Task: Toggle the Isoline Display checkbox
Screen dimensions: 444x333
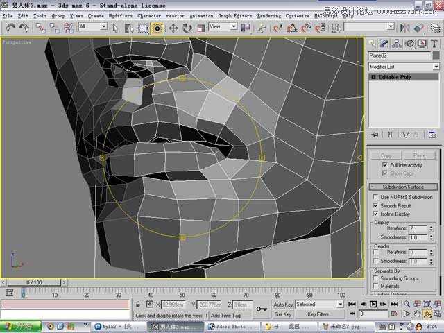Action: pyautogui.click(x=375, y=214)
